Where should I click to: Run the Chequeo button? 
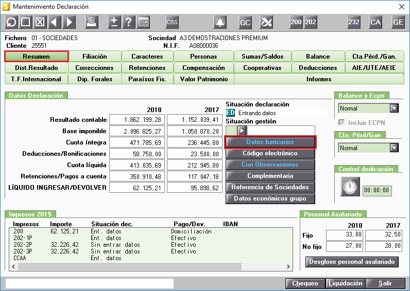click(x=305, y=283)
